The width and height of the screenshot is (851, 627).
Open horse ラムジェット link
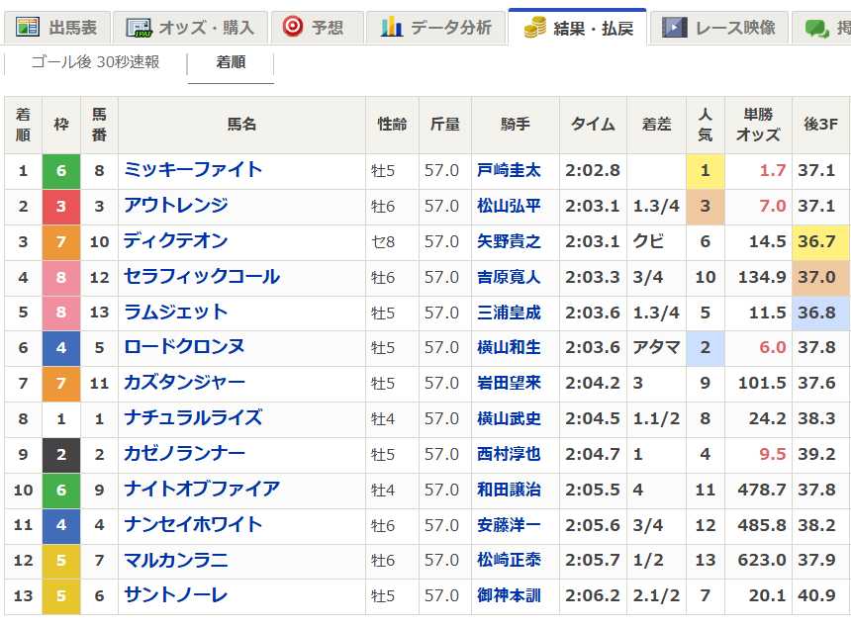(176, 312)
